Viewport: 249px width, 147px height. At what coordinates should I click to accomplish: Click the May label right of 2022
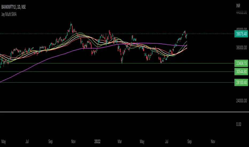[142, 141]
